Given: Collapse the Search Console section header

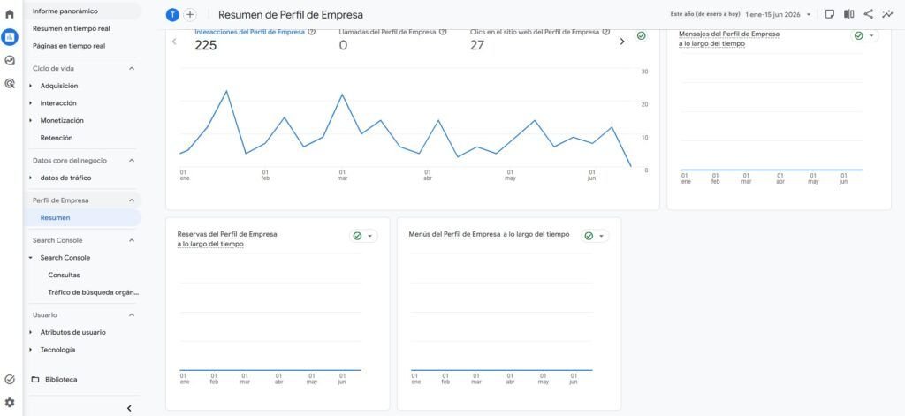Looking at the screenshot, I should pos(132,240).
